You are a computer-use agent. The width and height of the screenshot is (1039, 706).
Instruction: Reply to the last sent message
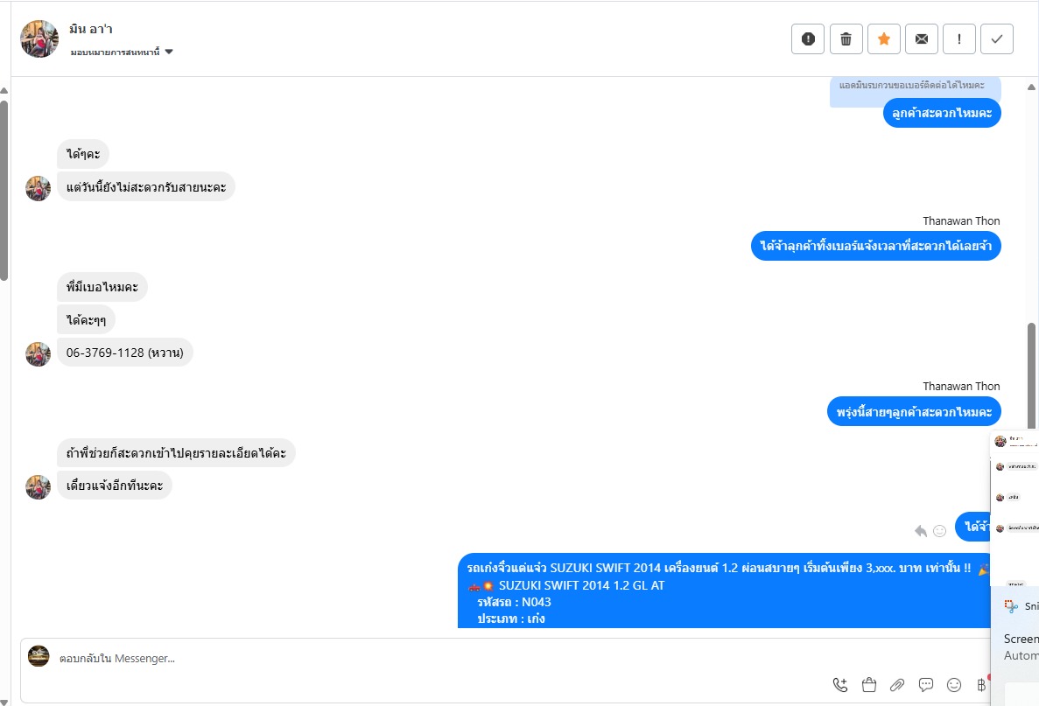921,530
